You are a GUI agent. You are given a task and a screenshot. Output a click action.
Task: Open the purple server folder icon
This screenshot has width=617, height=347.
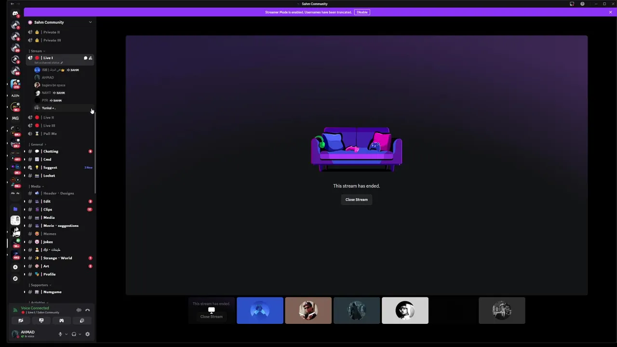pyautogui.click(x=15, y=209)
